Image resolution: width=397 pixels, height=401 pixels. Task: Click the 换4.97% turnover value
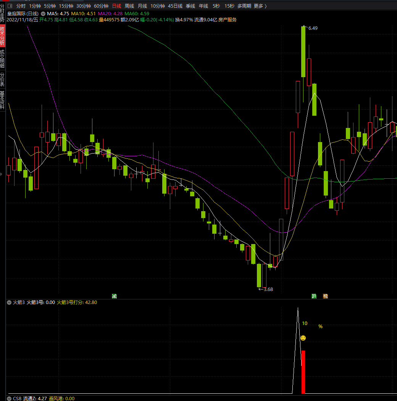(x=184, y=20)
